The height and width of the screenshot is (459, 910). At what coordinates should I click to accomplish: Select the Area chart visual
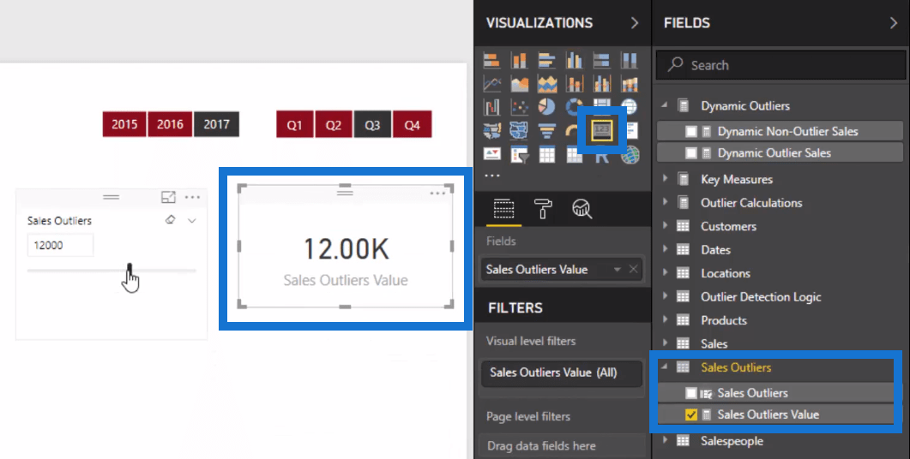[519, 83]
